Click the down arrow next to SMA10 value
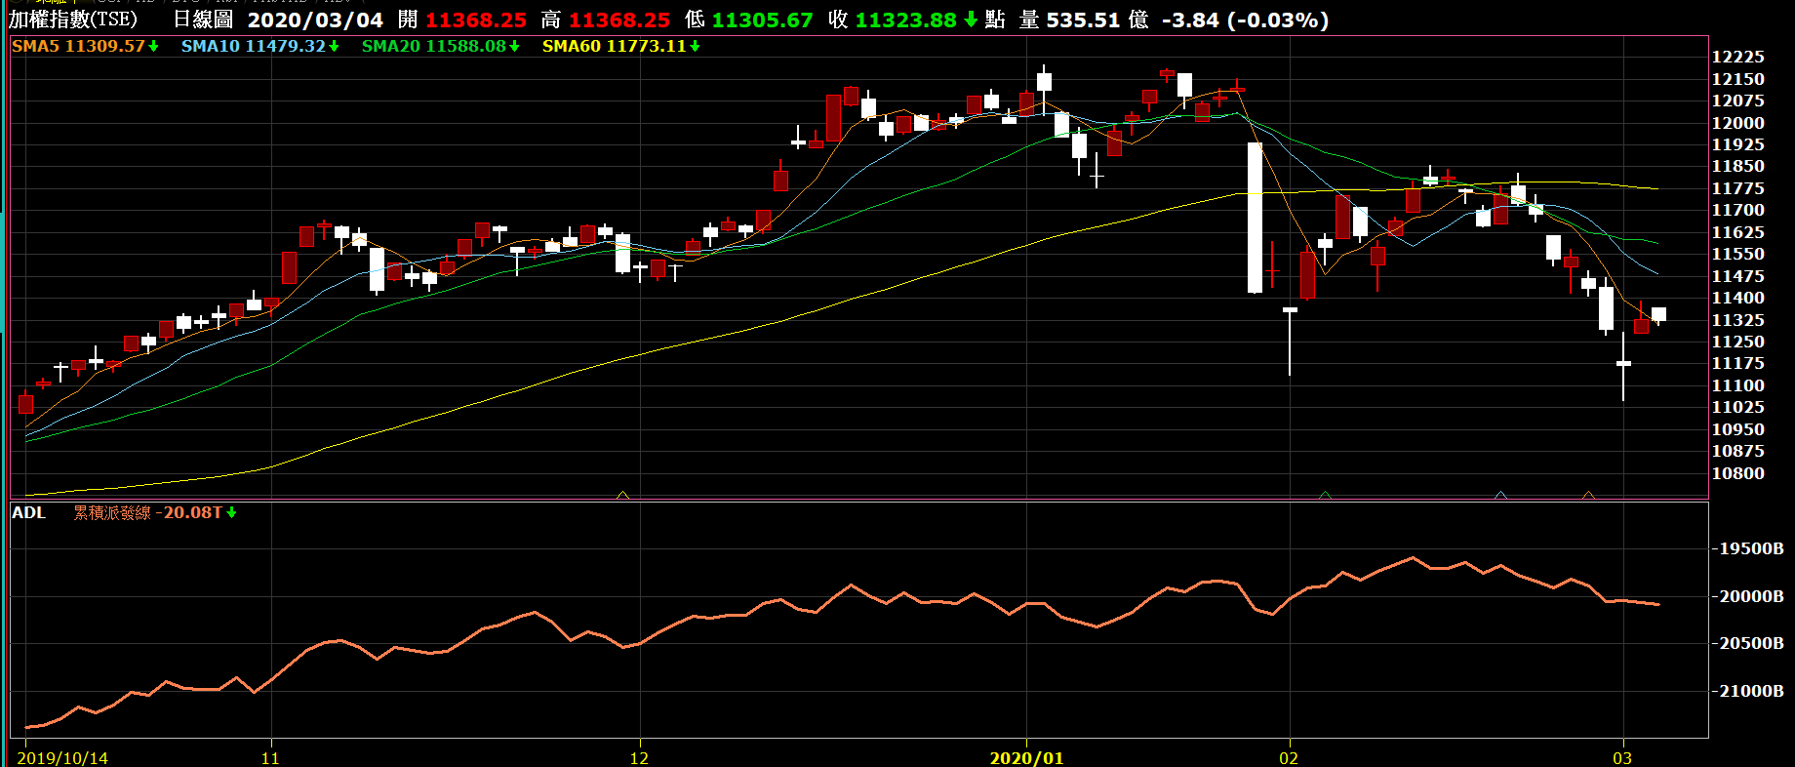 [x=334, y=47]
